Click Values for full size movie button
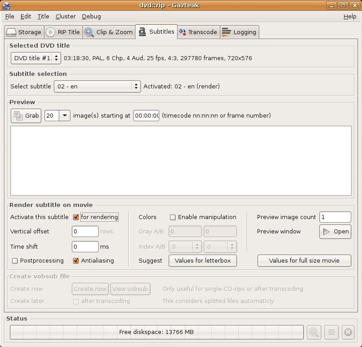362x347 pixels. [x=304, y=261]
